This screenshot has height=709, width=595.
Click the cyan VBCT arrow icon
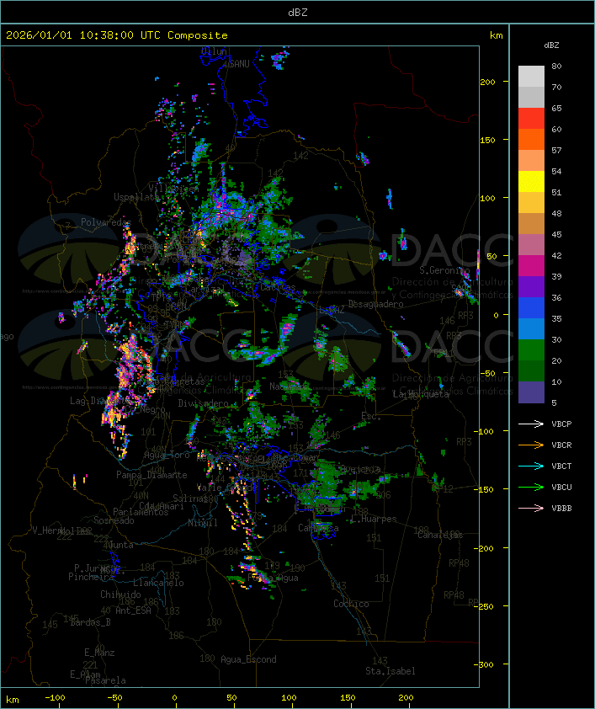(x=531, y=466)
